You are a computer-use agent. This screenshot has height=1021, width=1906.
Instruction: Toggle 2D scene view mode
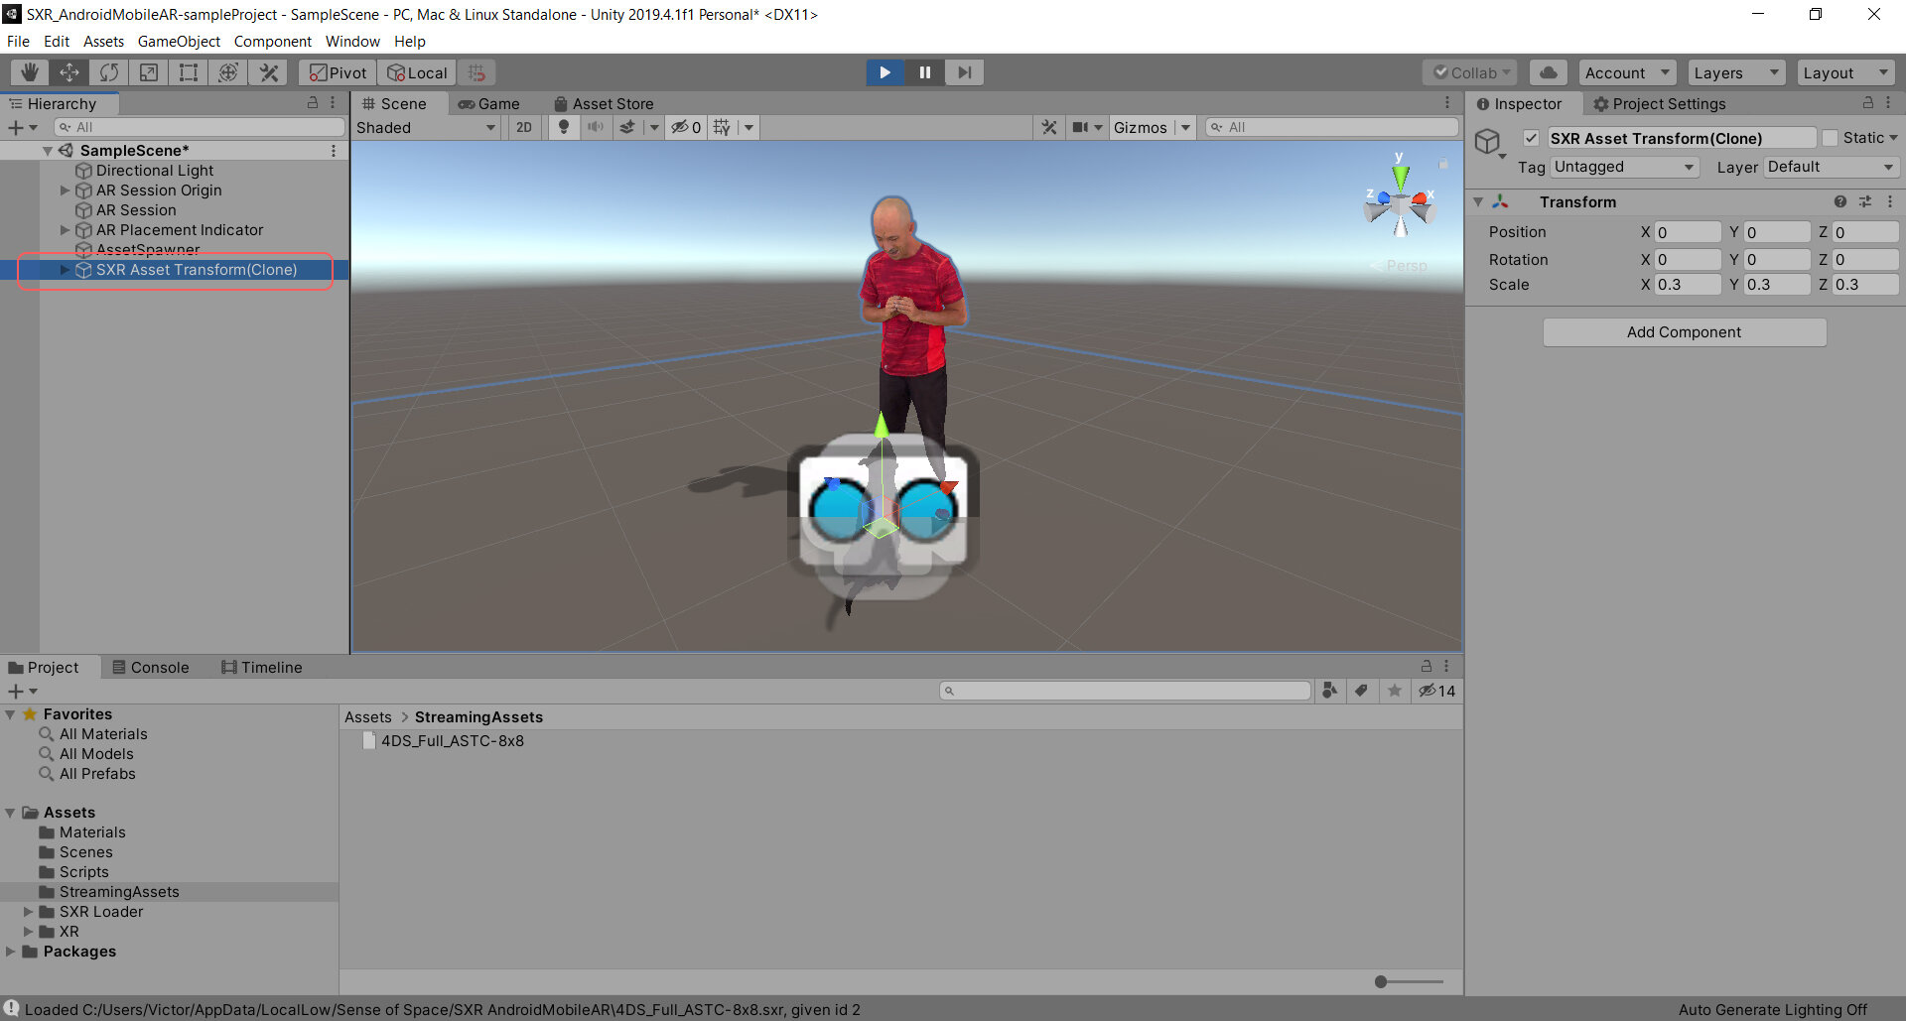point(524,127)
